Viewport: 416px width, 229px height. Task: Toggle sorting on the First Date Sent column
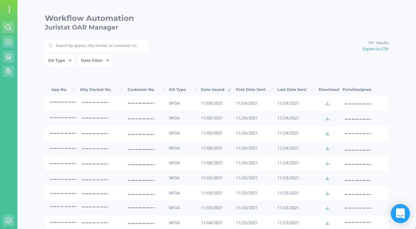(271, 89)
